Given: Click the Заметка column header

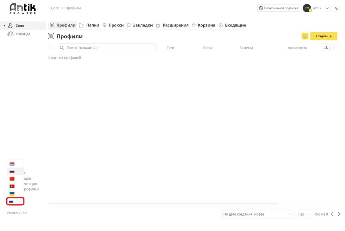Looking at the screenshot, I should click(x=246, y=48).
